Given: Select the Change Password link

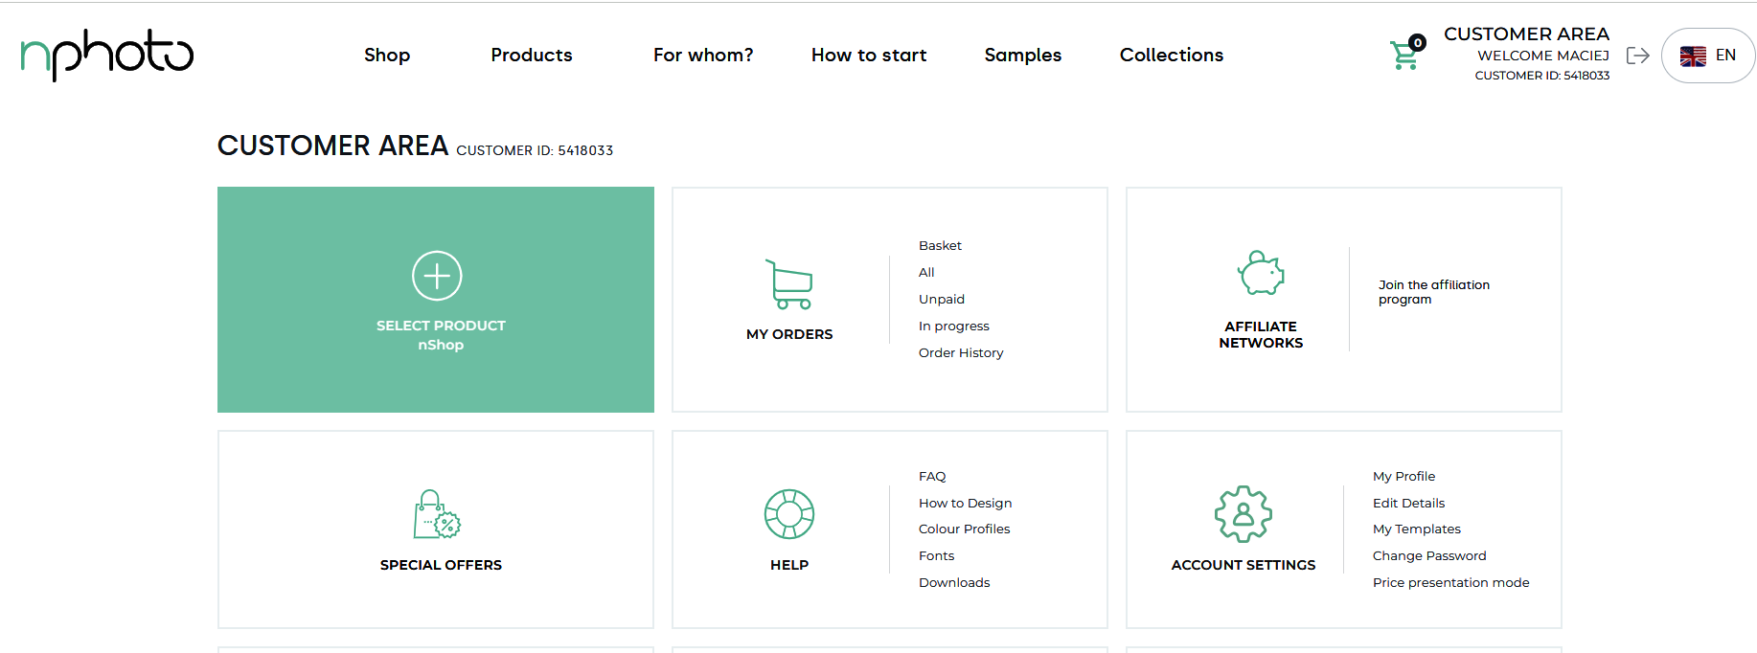Looking at the screenshot, I should [x=1429, y=556].
